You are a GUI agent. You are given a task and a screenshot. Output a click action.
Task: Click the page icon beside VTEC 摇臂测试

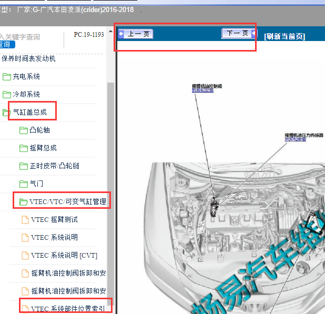coord(25,220)
